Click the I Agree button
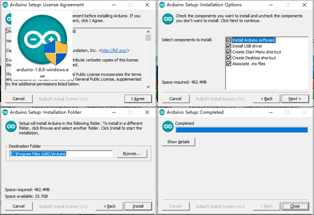 tap(138, 99)
